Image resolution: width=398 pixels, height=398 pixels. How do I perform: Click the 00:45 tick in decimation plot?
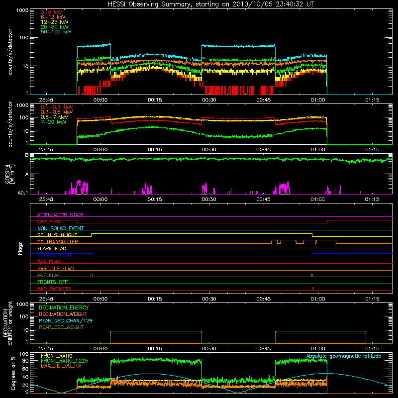(264, 349)
